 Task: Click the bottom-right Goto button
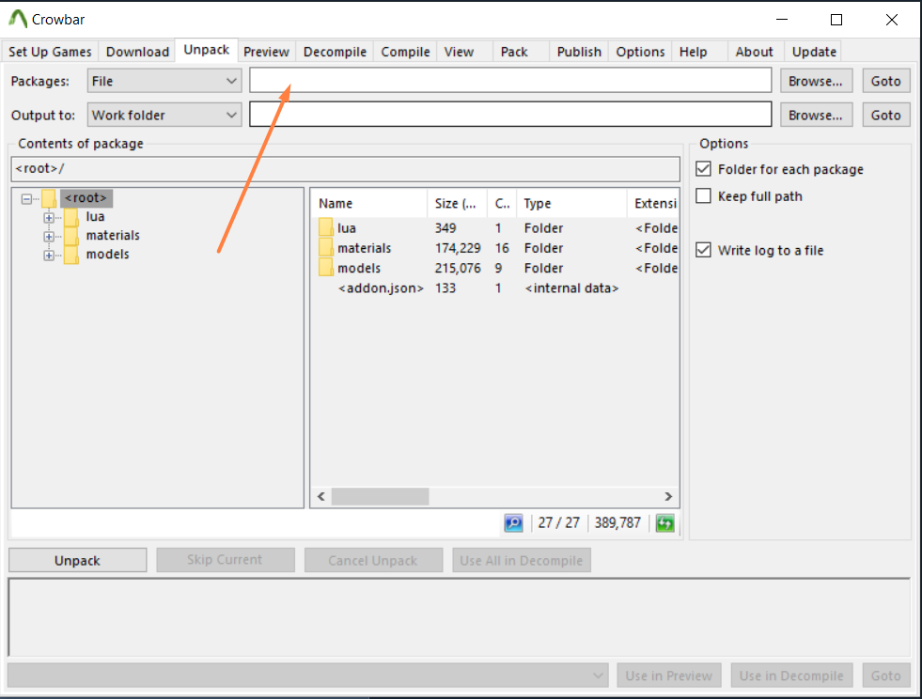pos(886,676)
